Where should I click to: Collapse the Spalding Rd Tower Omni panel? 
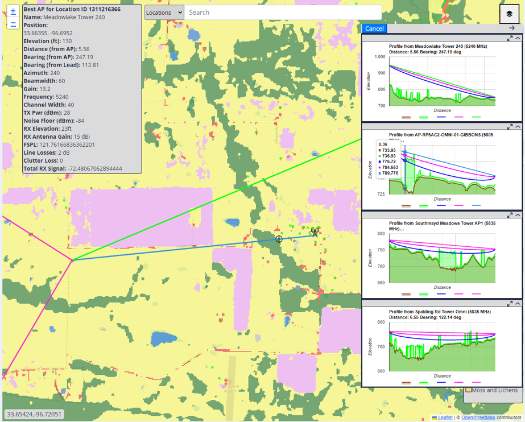518,304
